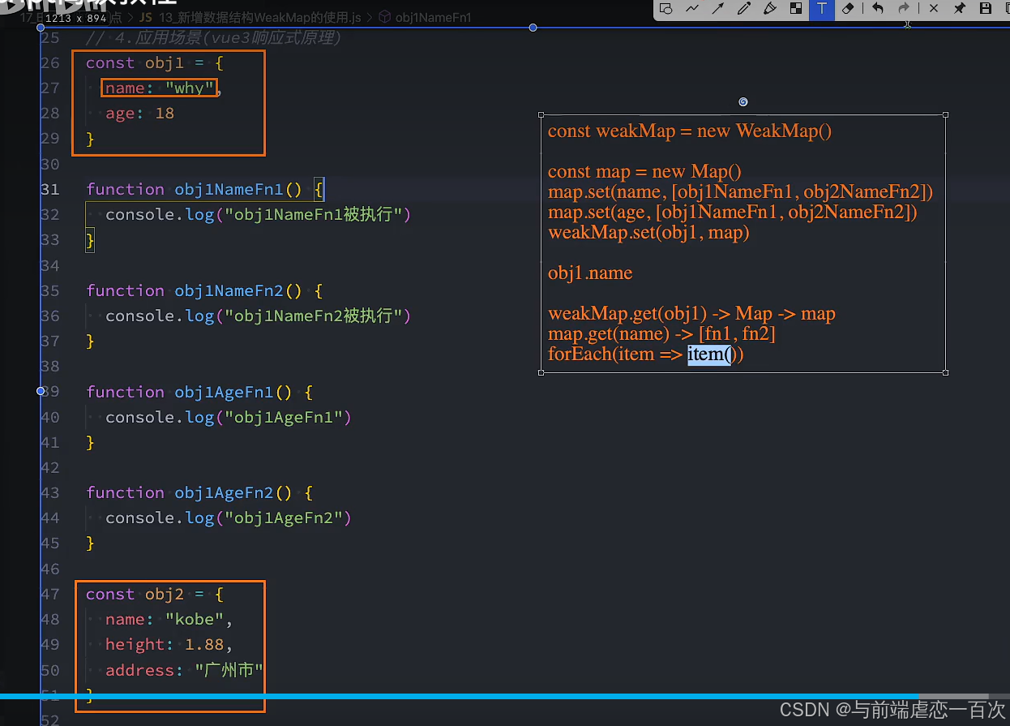Screen dimensions: 1010x726
Task: Click the text box rotation handle
Action: (x=743, y=102)
